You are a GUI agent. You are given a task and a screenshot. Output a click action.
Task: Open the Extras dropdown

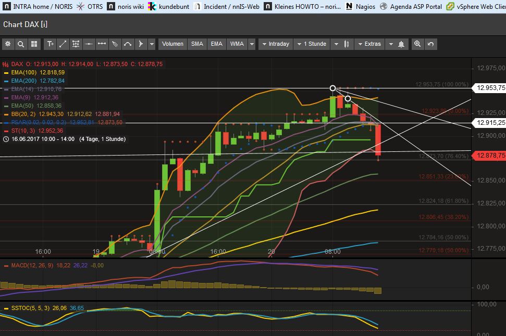point(369,44)
